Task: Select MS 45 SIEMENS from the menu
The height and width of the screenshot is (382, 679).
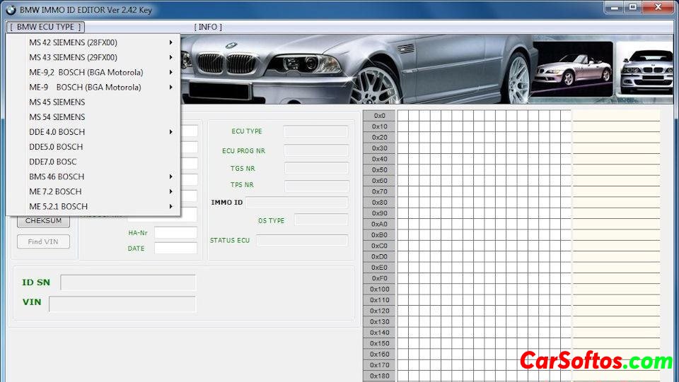Action: point(57,102)
